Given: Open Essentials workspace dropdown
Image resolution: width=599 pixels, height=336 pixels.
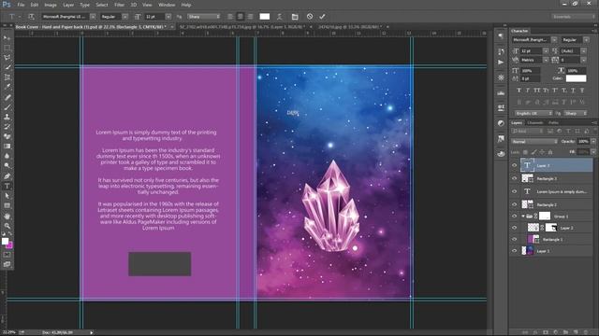Looking at the screenshot, I should click(x=573, y=17).
